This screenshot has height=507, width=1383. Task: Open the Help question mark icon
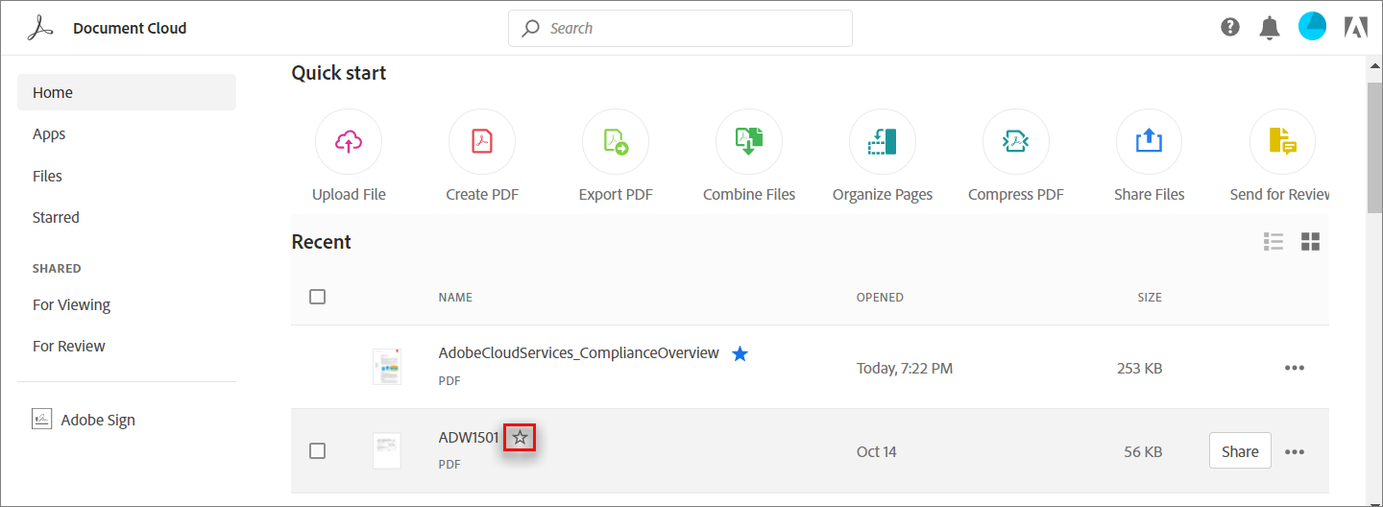coord(1230,28)
